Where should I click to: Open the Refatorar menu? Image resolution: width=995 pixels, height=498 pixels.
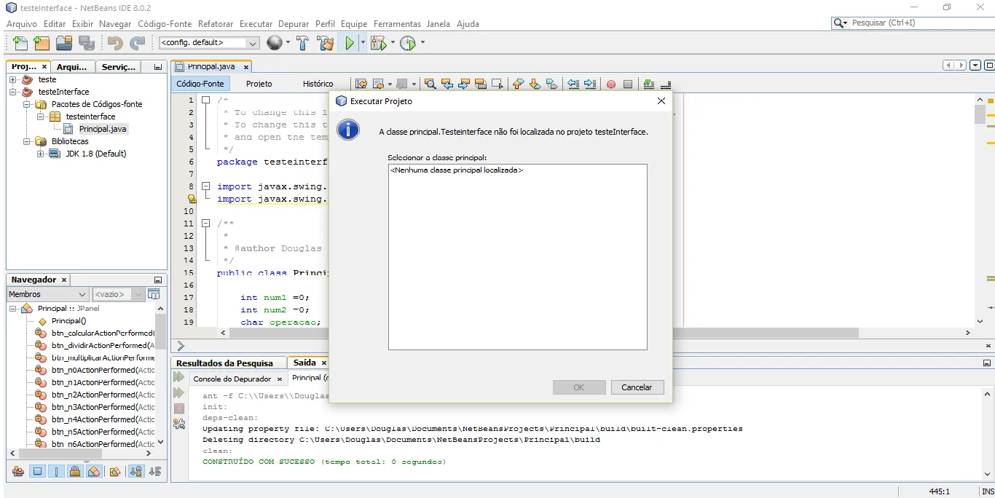(216, 23)
